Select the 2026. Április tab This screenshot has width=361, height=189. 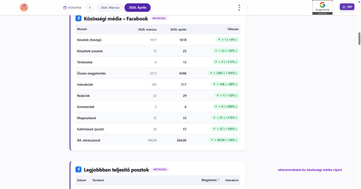tap(137, 8)
